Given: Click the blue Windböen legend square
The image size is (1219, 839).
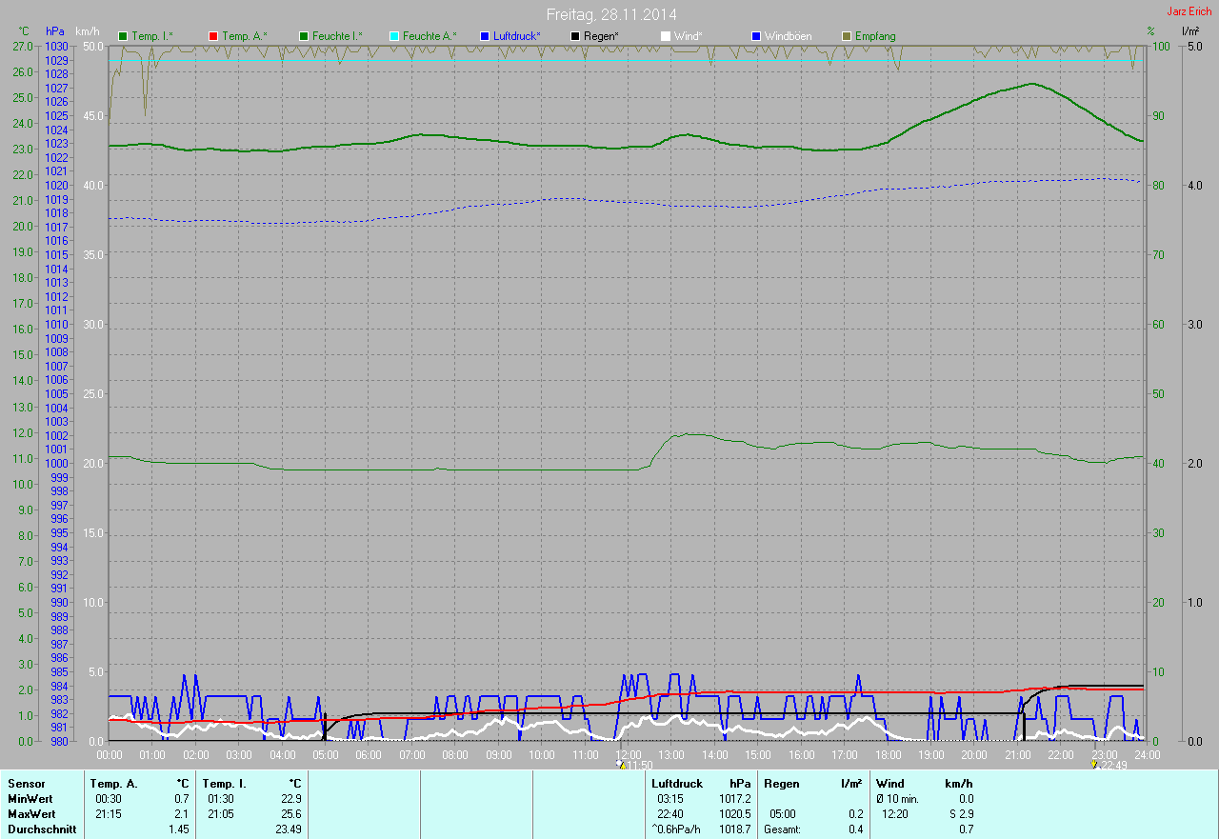Looking at the screenshot, I should [x=756, y=36].
